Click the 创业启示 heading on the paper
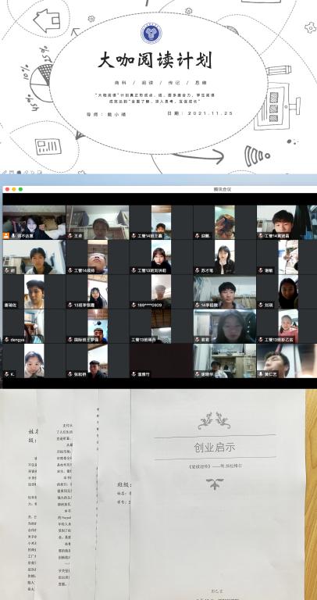The height and width of the screenshot is (600, 317). click(215, 448)
